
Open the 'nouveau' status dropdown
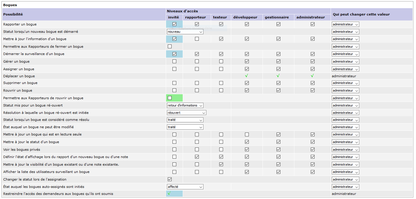[185, 32]
